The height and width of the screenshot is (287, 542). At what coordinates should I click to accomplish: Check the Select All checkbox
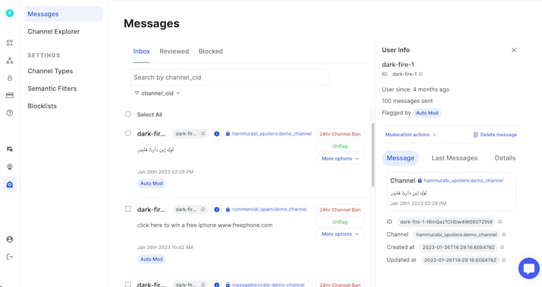(128, 114)
